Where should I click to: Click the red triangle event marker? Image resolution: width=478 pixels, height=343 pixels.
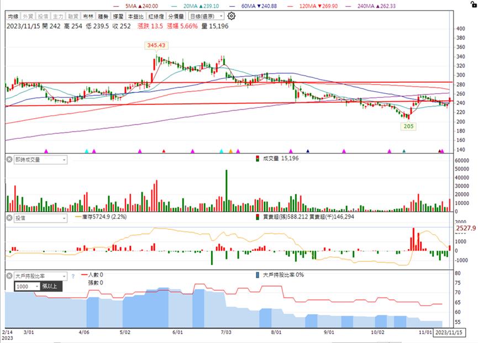(164, 151)
